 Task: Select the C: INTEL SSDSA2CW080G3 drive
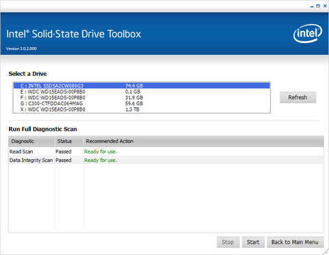[141, 85]
